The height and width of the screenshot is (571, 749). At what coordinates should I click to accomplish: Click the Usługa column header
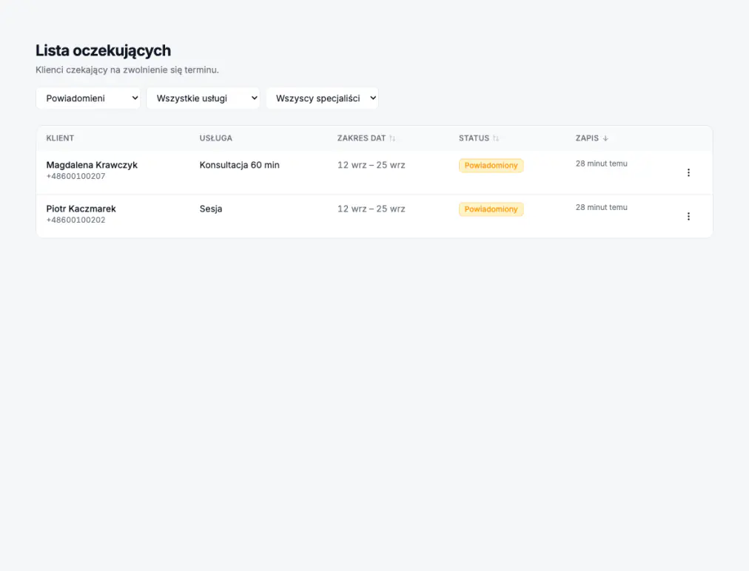click(216, 138)
